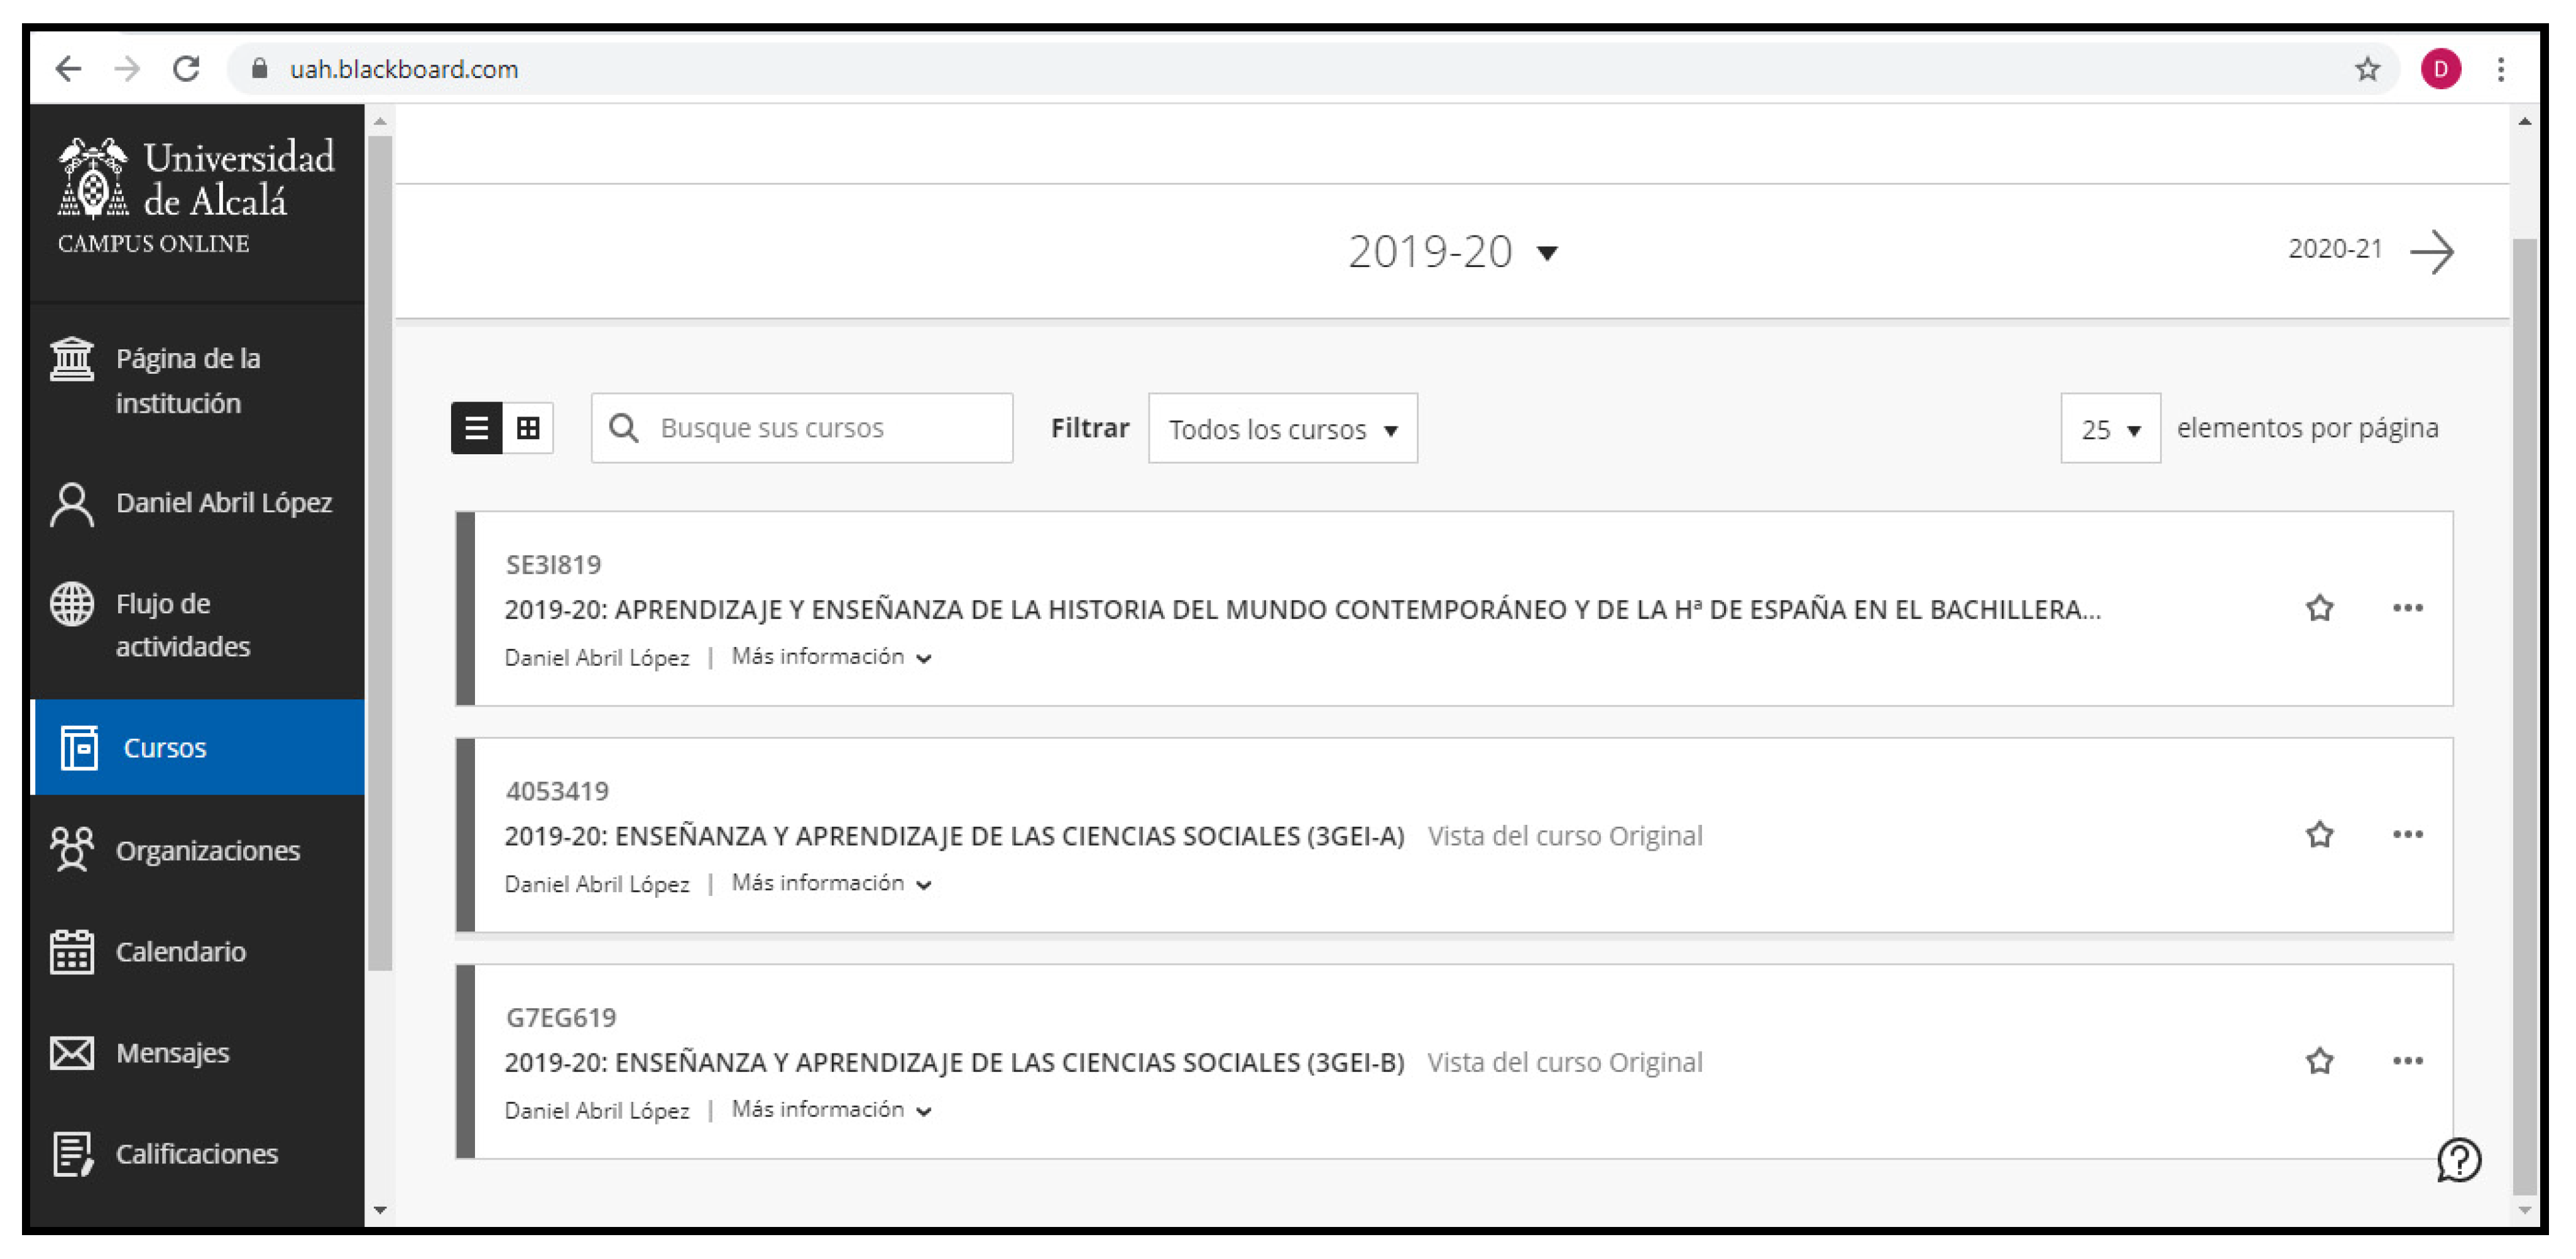Expand the Todos los cursos filter
Image resolution: width=2576 pixels, height=1259 pixels.
tap(1282, 429)
